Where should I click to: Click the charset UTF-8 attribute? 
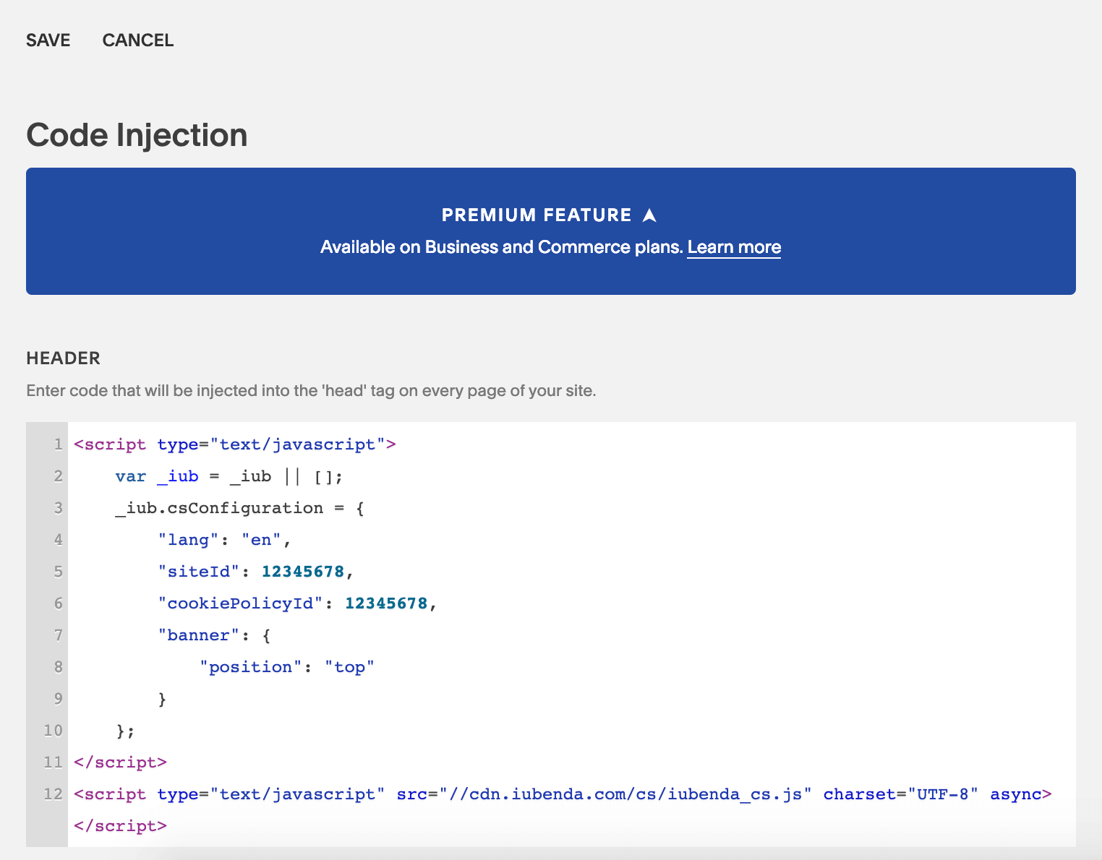[x=900, y=794]
